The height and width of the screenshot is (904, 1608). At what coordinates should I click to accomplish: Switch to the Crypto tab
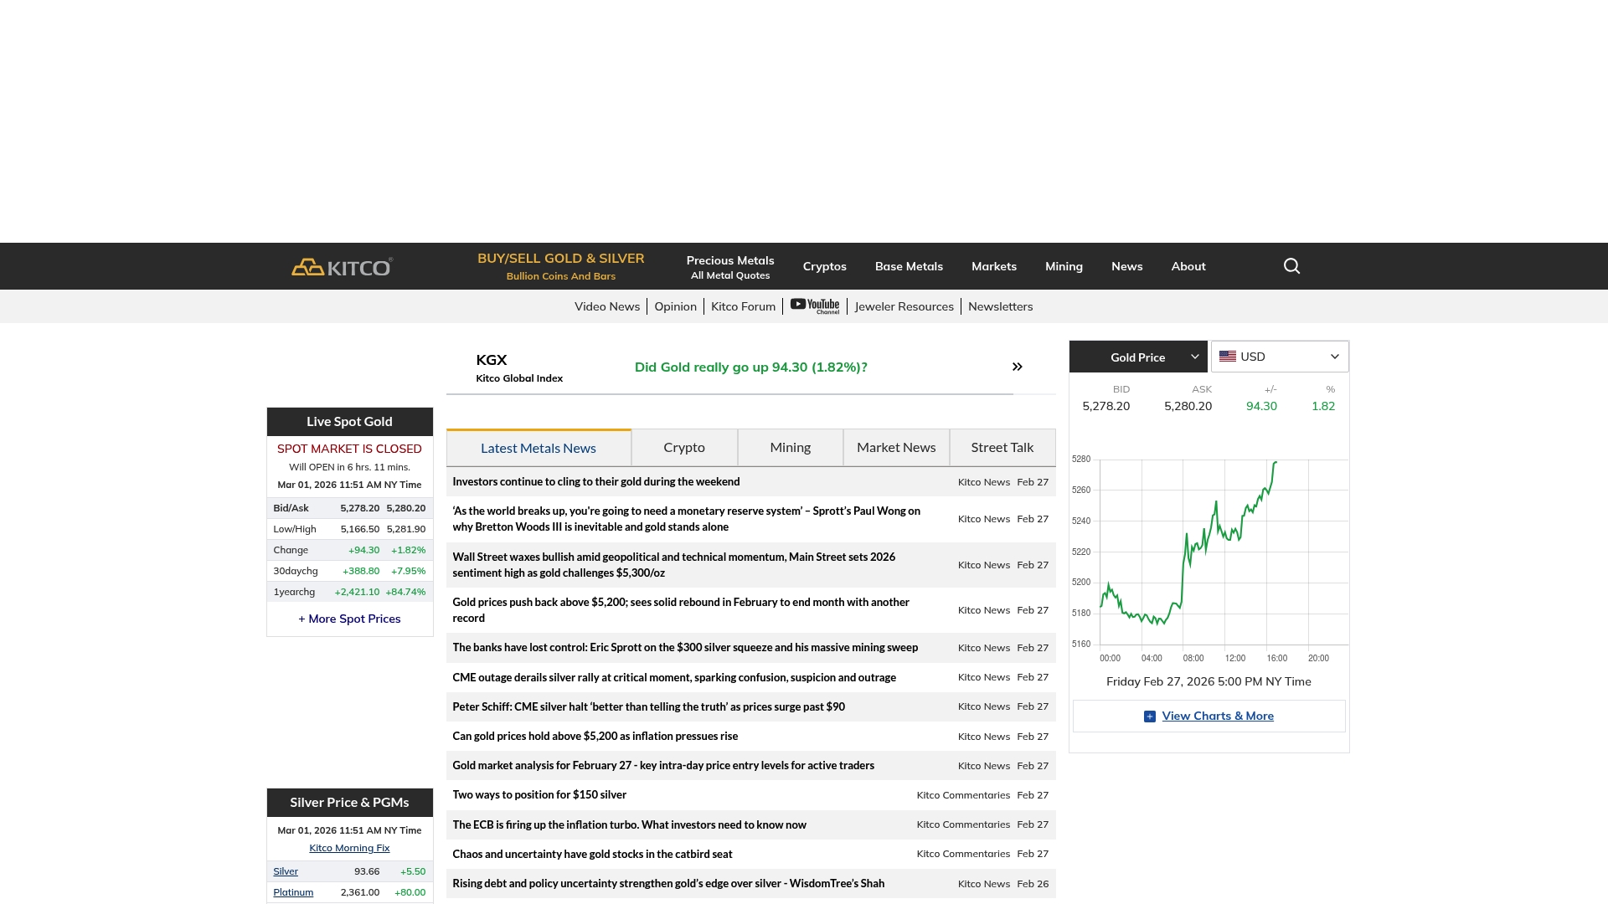(x=683, y=447)
